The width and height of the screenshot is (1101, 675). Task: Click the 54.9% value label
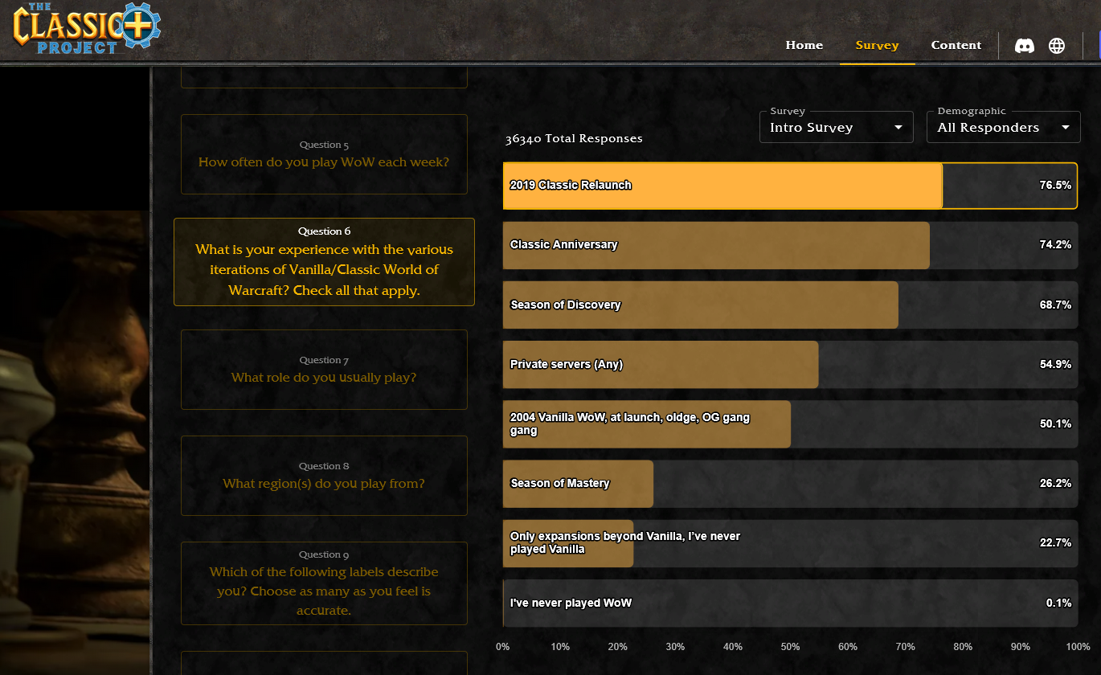click(x=1055, y=365)
